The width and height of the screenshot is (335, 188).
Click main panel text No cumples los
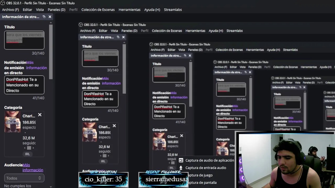point(18,186)
